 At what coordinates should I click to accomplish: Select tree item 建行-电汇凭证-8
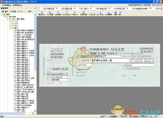click(x=23, y=76)
